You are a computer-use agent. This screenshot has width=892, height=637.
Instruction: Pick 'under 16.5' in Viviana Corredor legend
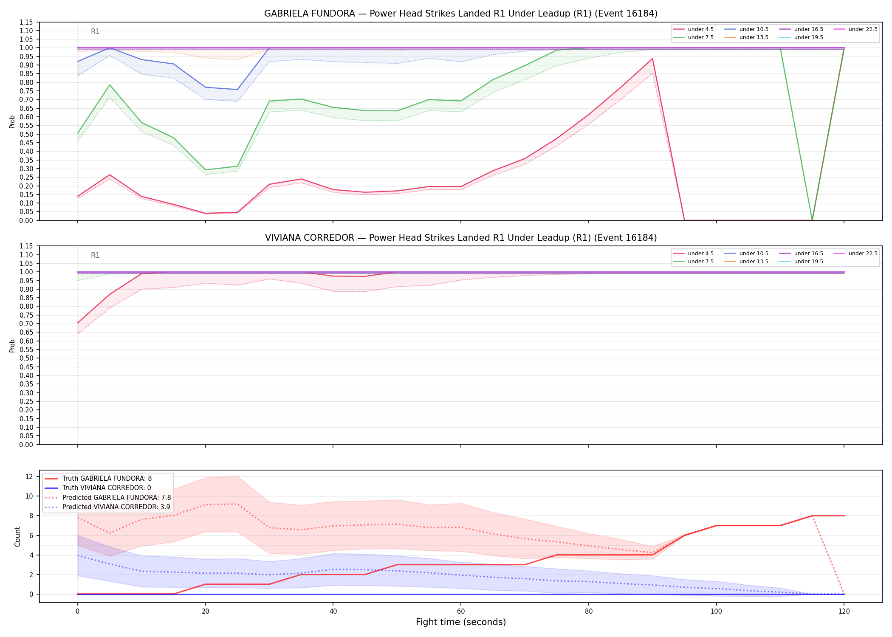(801, 254)
